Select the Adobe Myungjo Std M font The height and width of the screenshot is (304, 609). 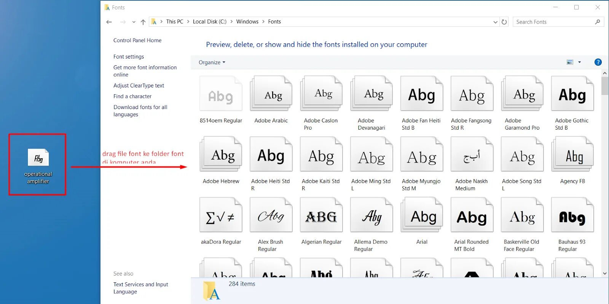(x=422, y=154)
